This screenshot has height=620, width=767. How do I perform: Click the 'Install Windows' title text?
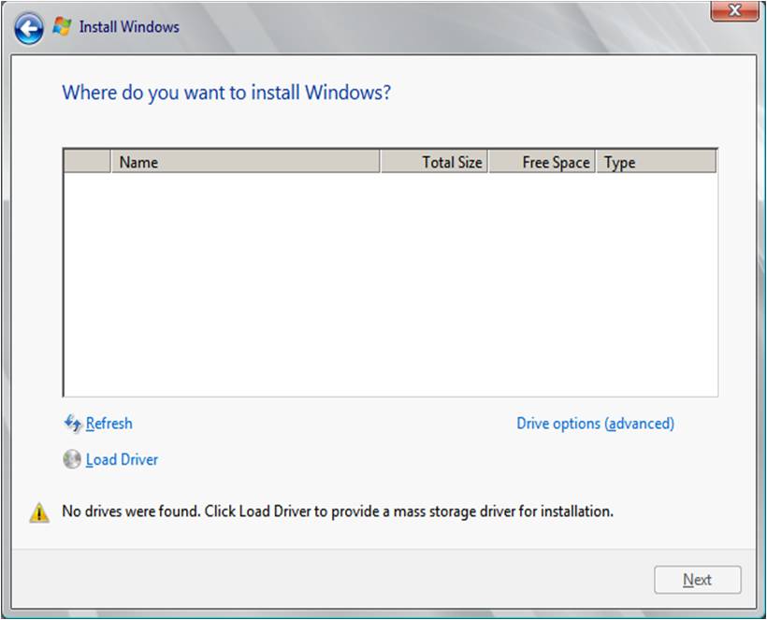129,27
